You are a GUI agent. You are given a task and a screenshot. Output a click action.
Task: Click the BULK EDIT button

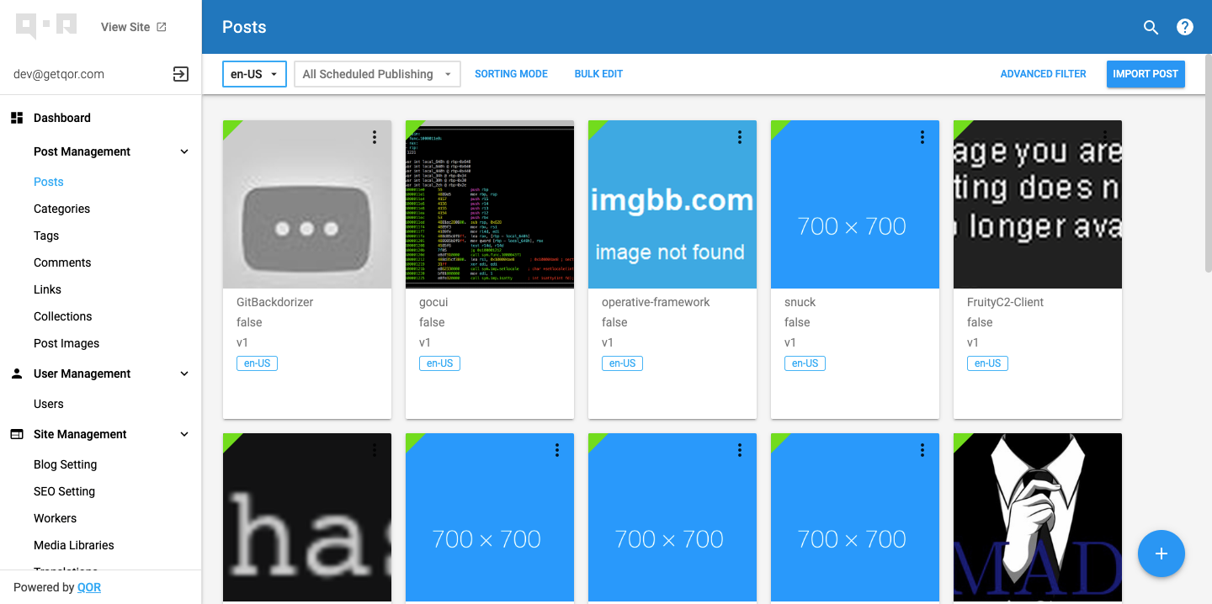pyautogui.click(x=598, y=74)
